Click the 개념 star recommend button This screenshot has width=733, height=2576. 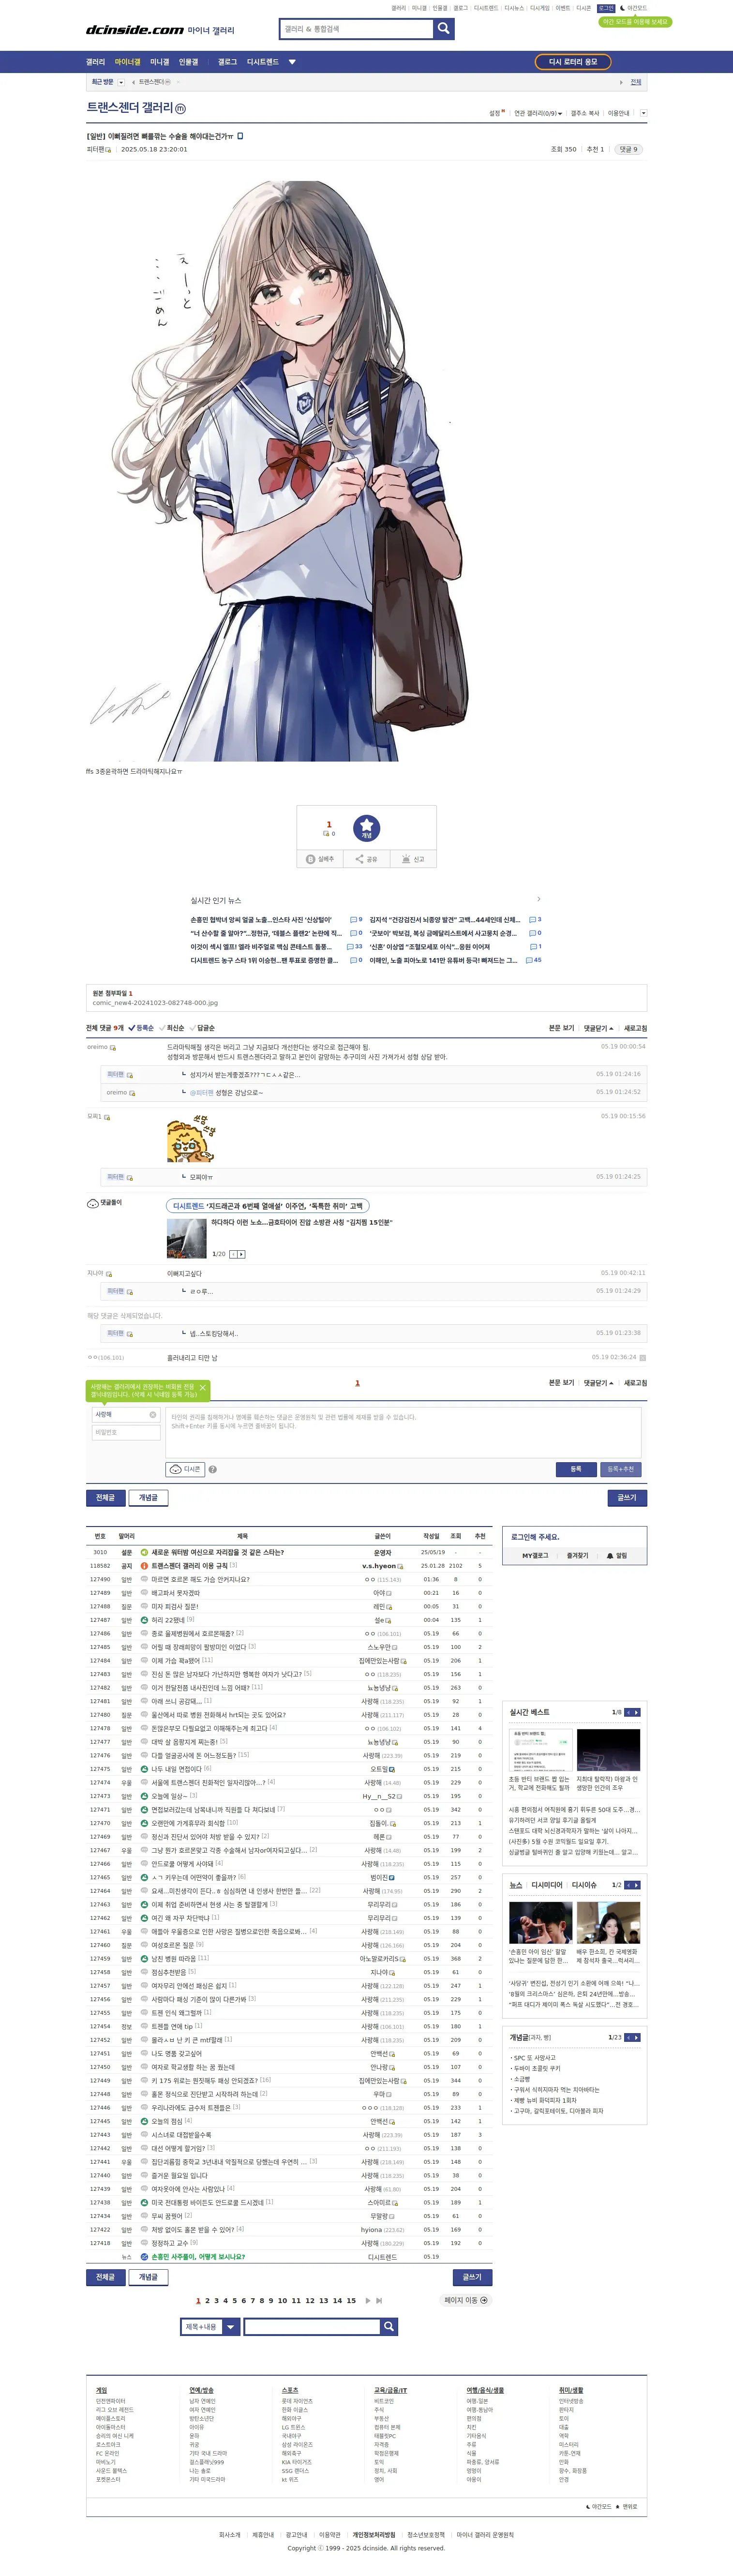(367, 827)
